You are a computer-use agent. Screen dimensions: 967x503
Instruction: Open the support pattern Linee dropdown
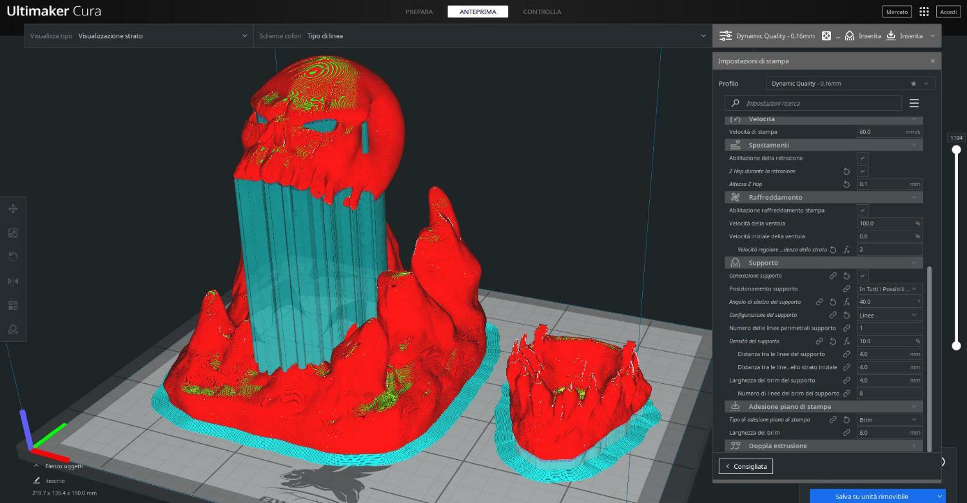tap(889, 315)
